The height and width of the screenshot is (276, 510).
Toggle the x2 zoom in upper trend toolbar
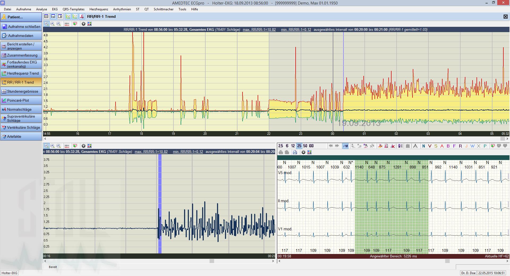point(46,24)
